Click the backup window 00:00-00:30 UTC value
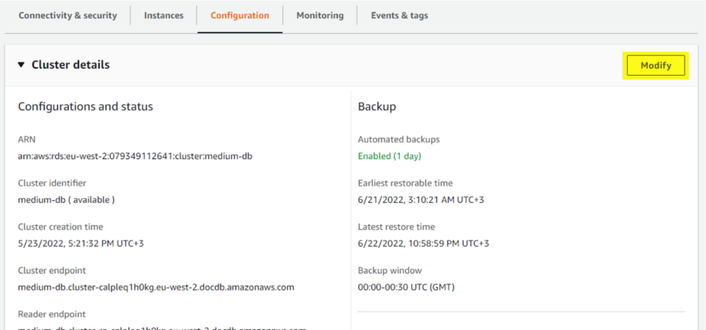The image size is (706, 330). [x=406, y=287]
